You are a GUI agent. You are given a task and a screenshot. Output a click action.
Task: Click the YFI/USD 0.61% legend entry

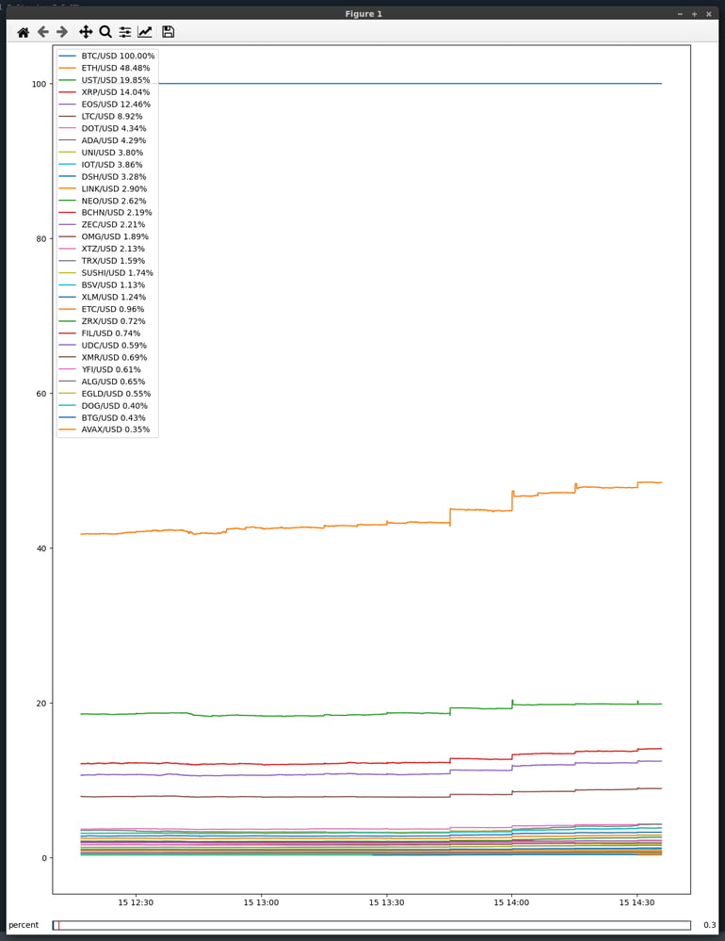[100, 369]
